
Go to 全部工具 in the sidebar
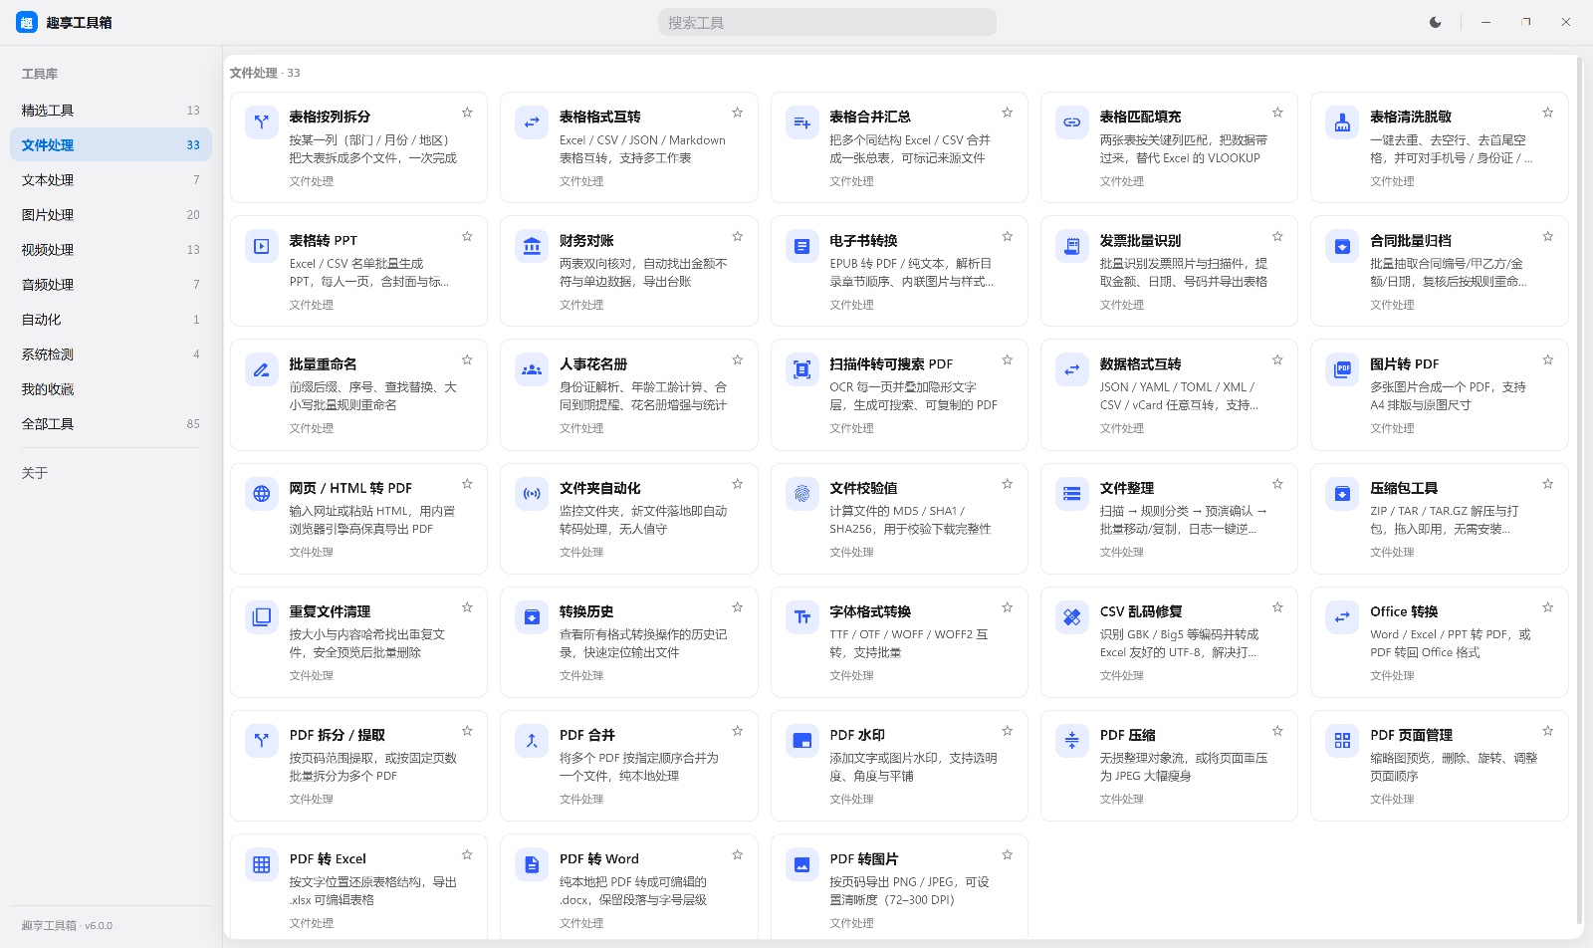[x=111, y=423]
